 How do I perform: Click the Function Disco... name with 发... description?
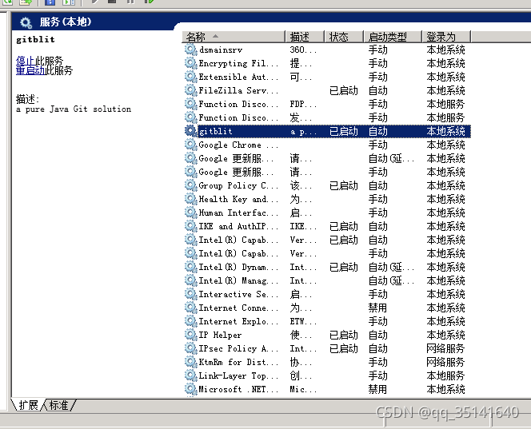click(238, 117)
